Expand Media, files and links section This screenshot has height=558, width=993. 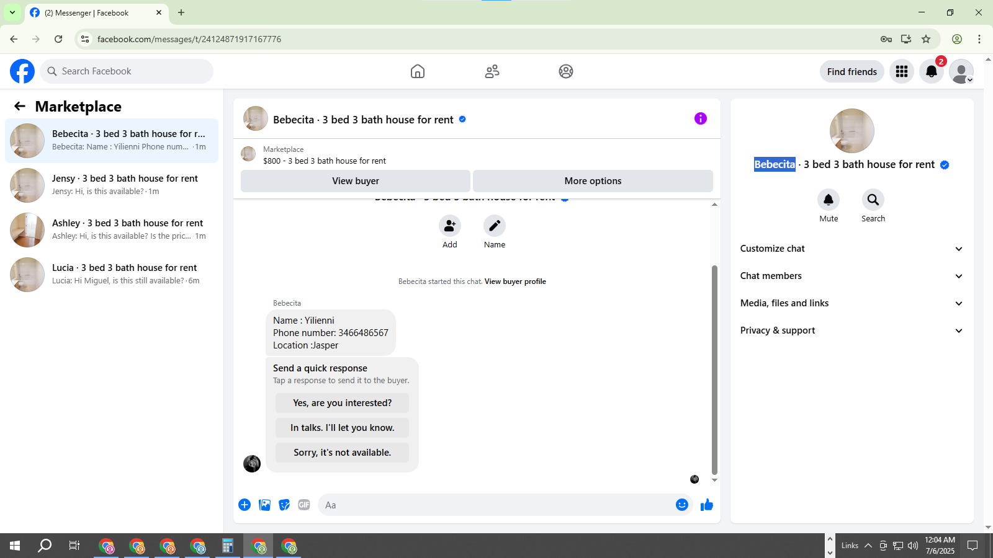(x=852, y=303)
